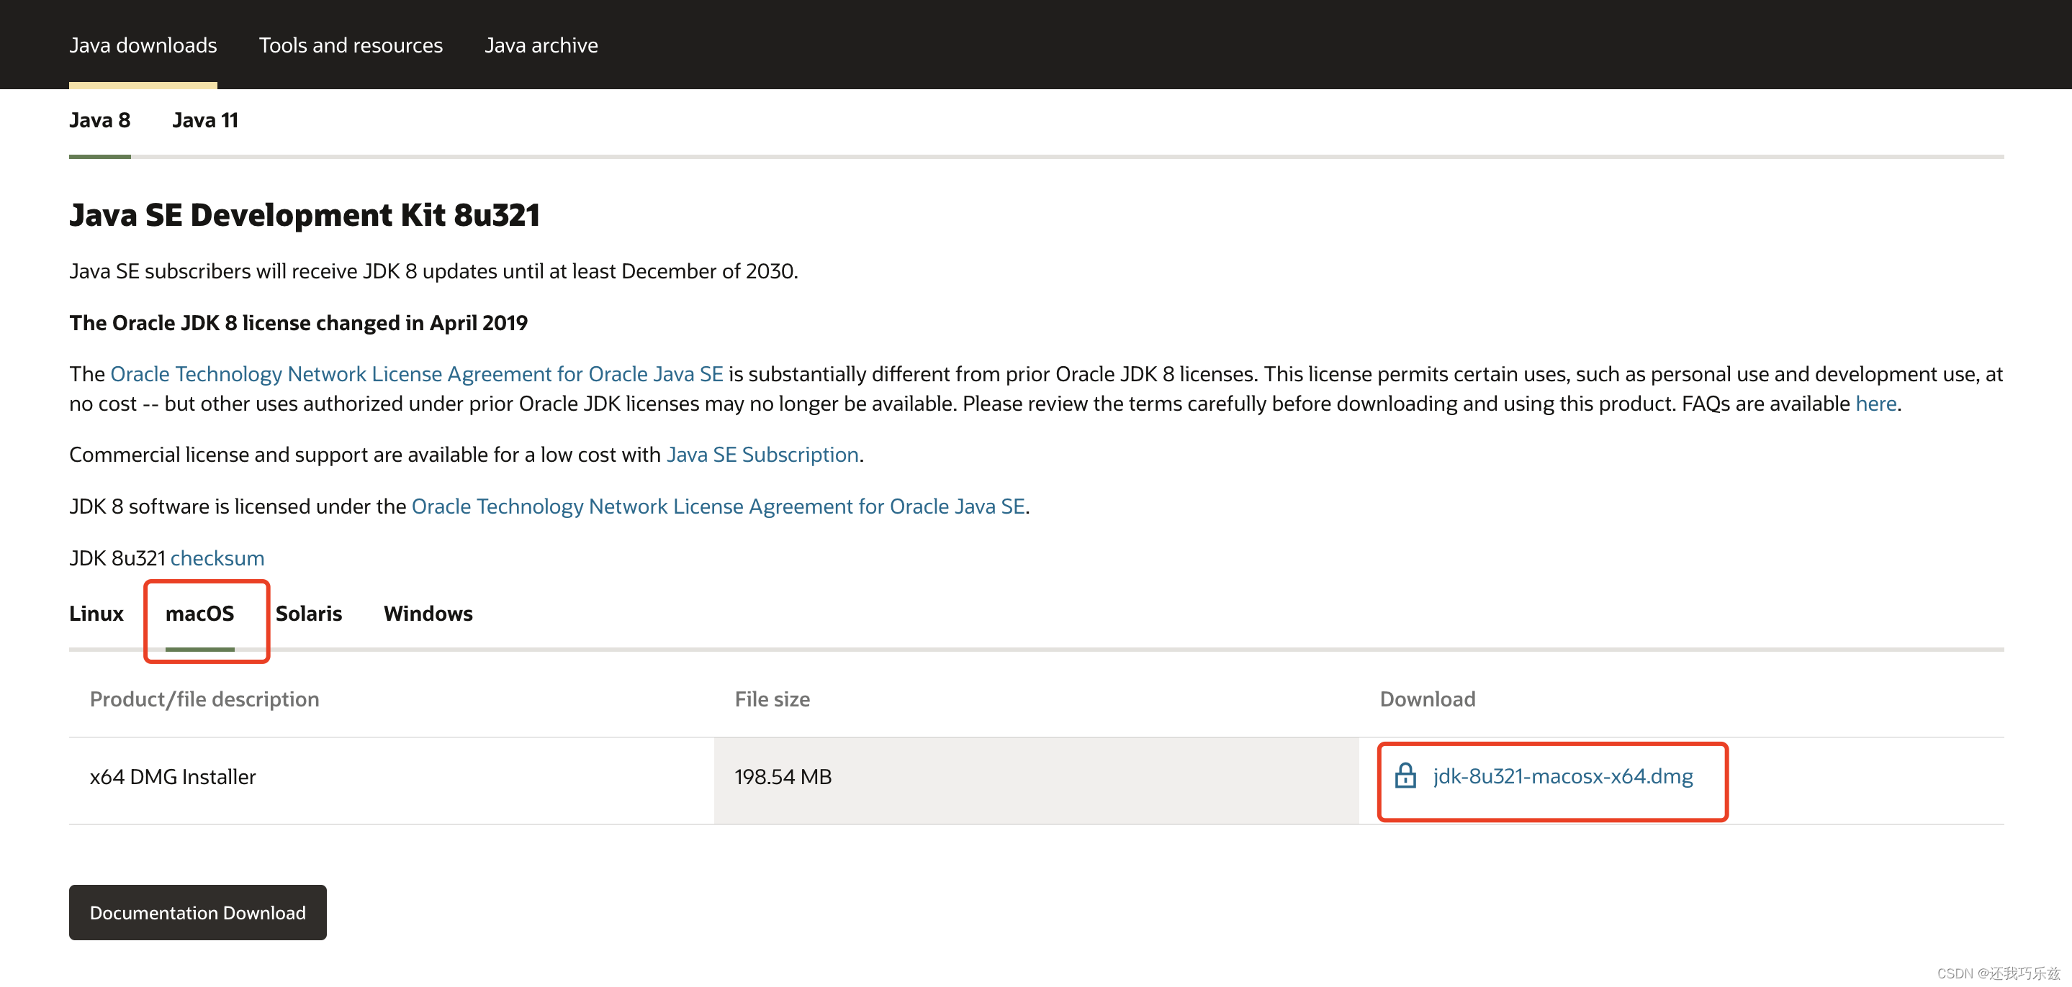The height and width of the screenshot is (987, 2072).
Task: Click the Java SE Development Kit 8u321 heading
Action: click(304, 215)
